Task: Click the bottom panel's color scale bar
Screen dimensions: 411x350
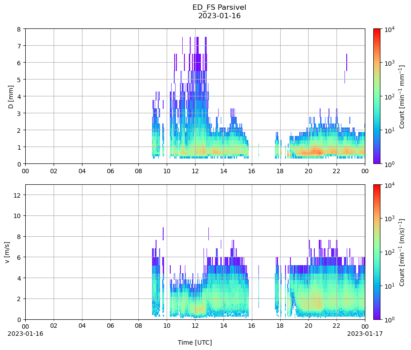Action: click(377, 252)
